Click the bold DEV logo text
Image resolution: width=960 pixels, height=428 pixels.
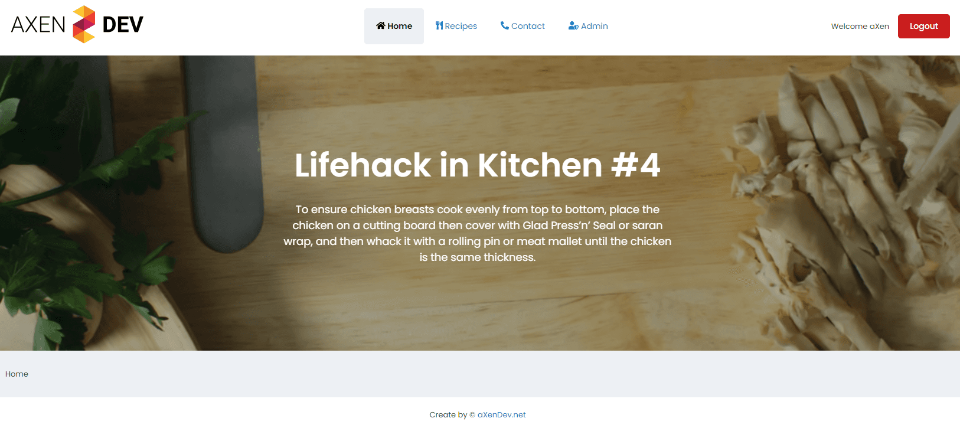click(123, 24)
